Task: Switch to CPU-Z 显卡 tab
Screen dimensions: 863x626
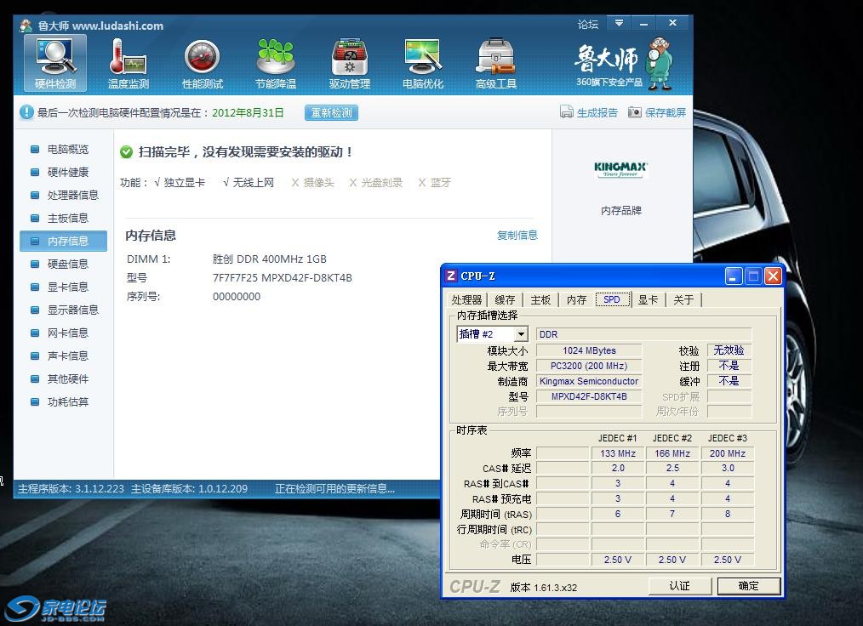Action: 648,299
